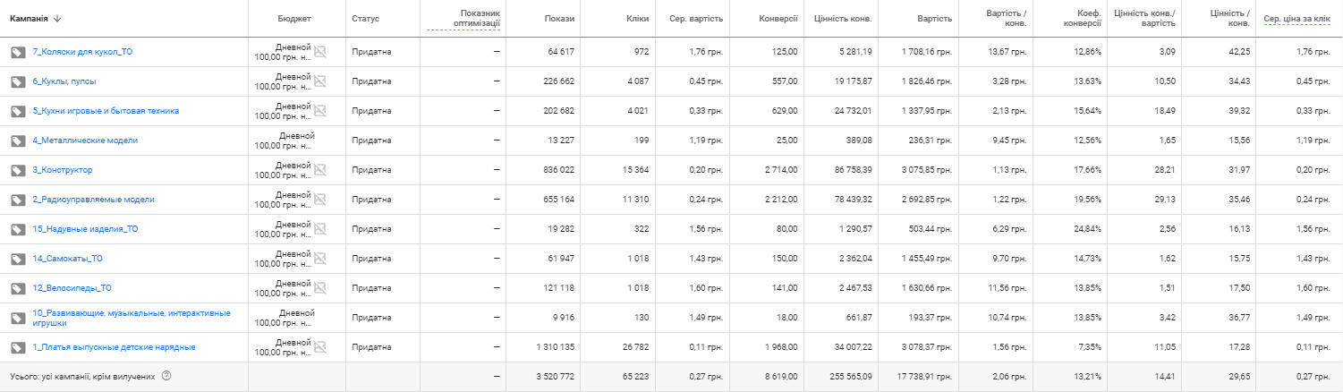Open campaign 5_Кухни игровые и бытовая техника
The width and height of the screenshot is (1343, 392).
pyautogui.click(x=106, y=111)
